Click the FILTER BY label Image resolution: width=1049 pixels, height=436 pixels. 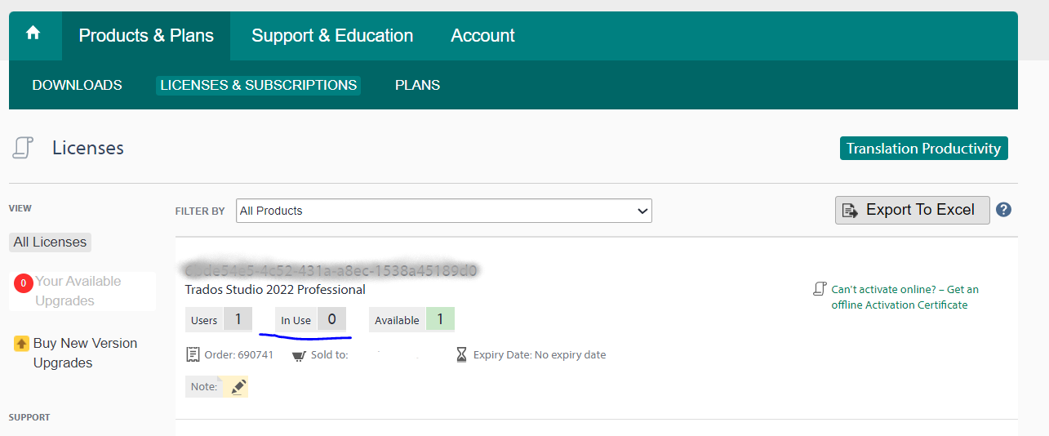[x=200, y=211]
